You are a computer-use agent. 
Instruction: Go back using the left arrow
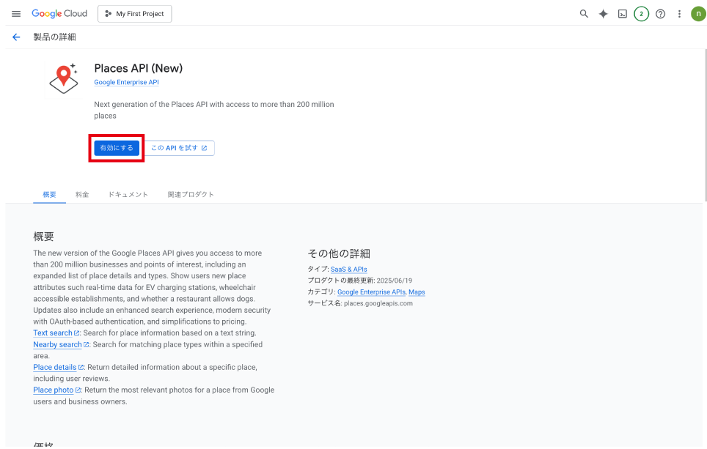(16, 37)
